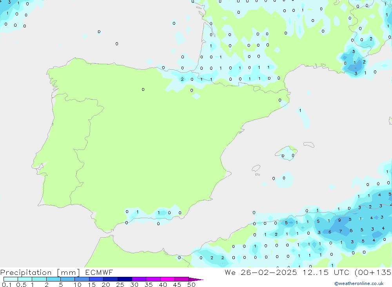Click the legend label '0.1'
The width and height of the screenshot is (392, 287).
[x=7, y=285]
